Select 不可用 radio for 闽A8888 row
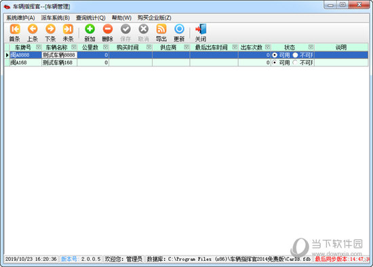 click(295, 55)
